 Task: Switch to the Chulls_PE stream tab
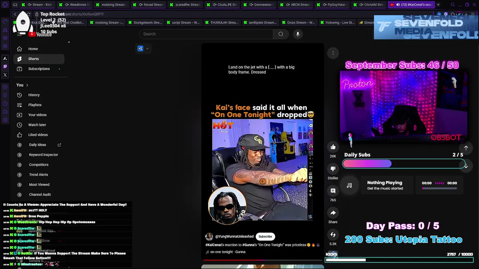click(223, 5)
